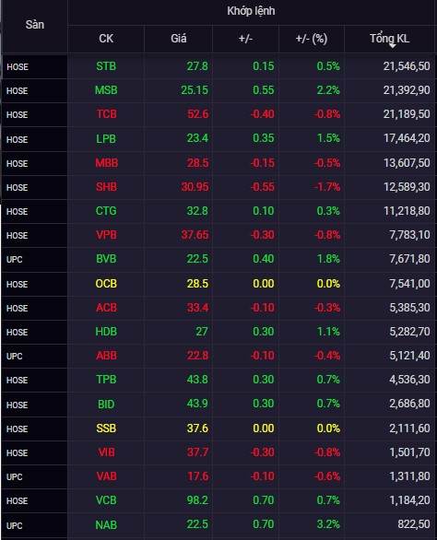This screenshot has height=540, width=437.
Task: Click the CK column header
Action: point(106,39)
